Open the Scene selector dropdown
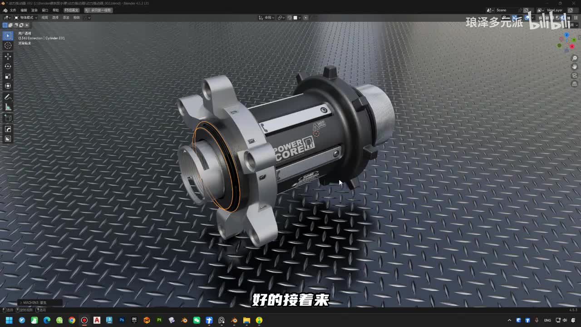 pyautogui.click(x=490, y=10)
